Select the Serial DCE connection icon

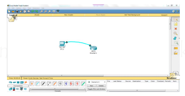(72, 84)
